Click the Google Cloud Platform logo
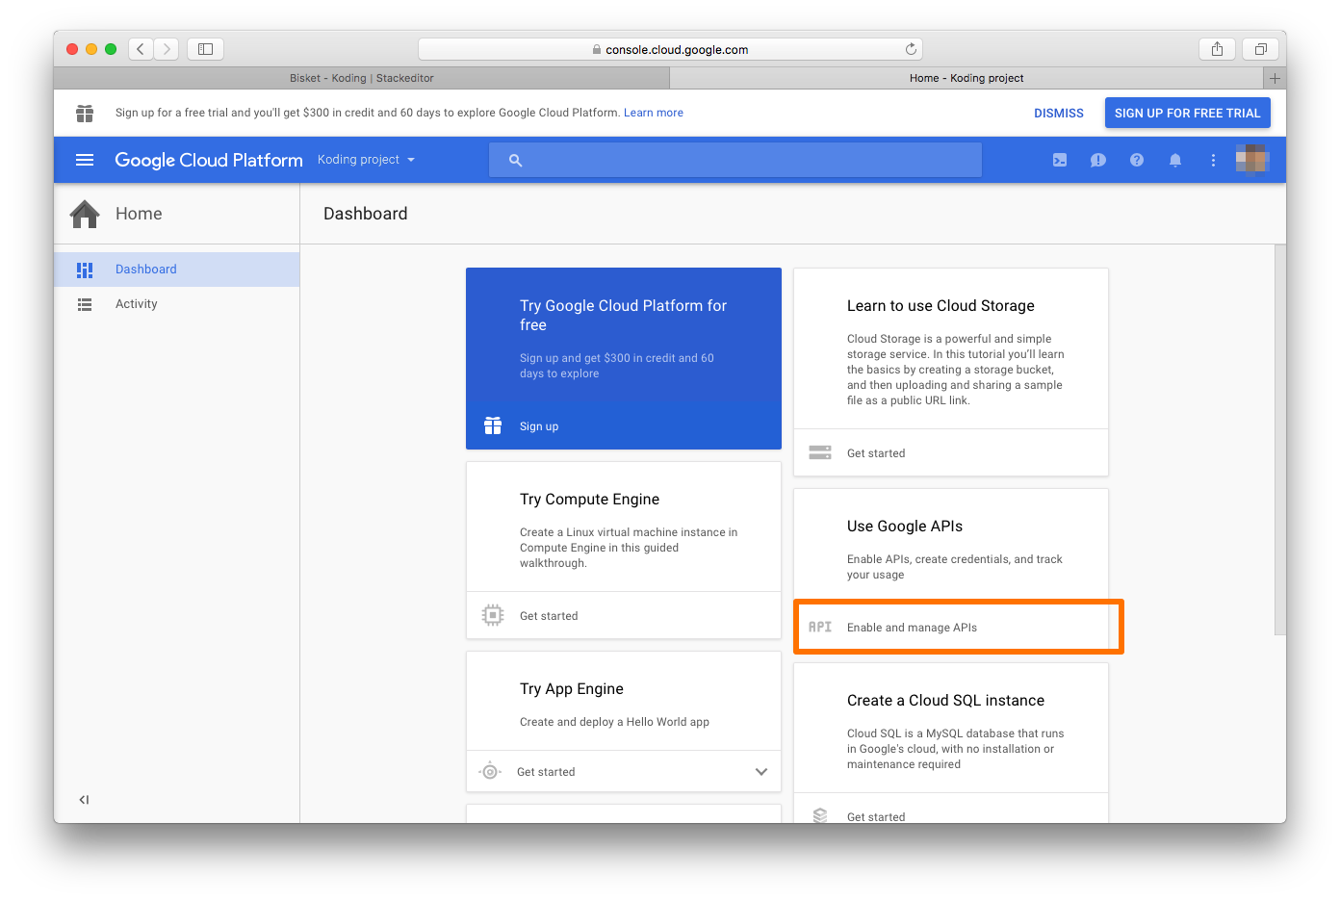Image resolution: width=1340 pixels, height=900 pixels. click(x=209, y=160)
